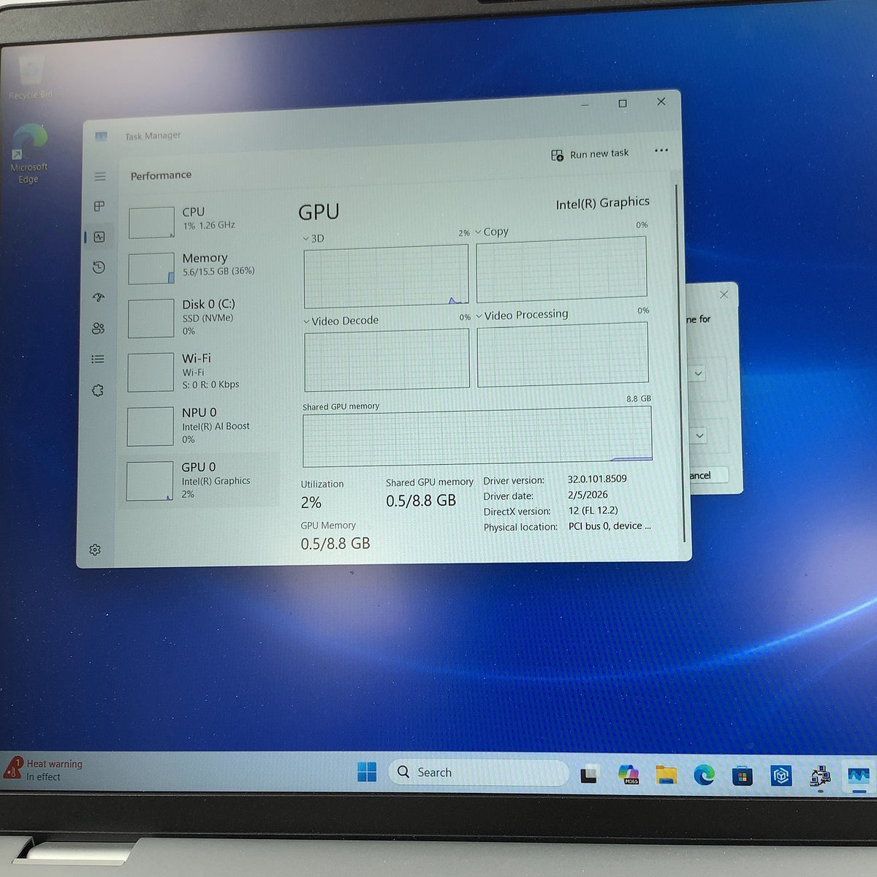The width and height of the screenshot is (877, 877).
Task: Click the Copy engine graph area
Action: pos(561,269)
